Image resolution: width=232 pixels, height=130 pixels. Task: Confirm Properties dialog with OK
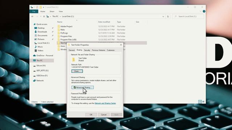pos(91,115)
